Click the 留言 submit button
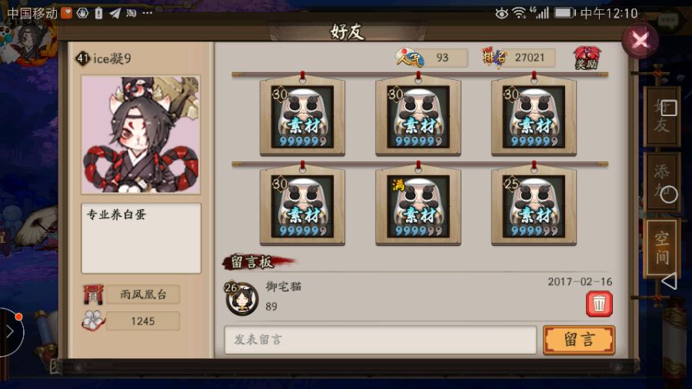Image resolution: width=692 pixels, height=389 pixels. click(579, 340)
